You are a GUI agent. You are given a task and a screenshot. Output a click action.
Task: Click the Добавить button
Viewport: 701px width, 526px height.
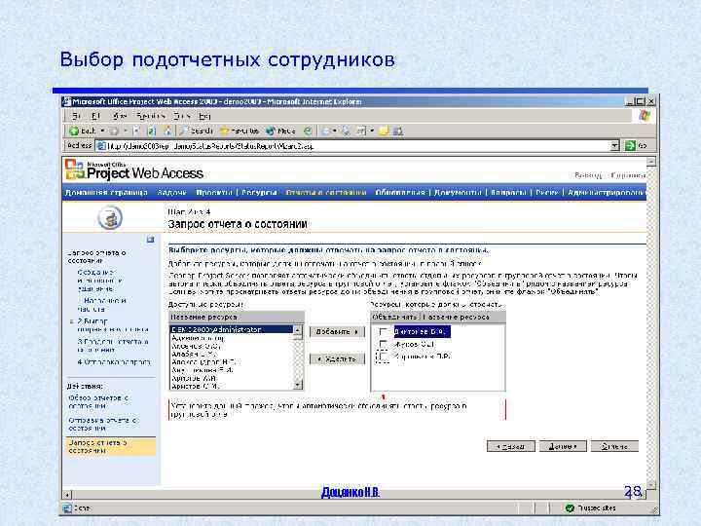click(337, 332)
